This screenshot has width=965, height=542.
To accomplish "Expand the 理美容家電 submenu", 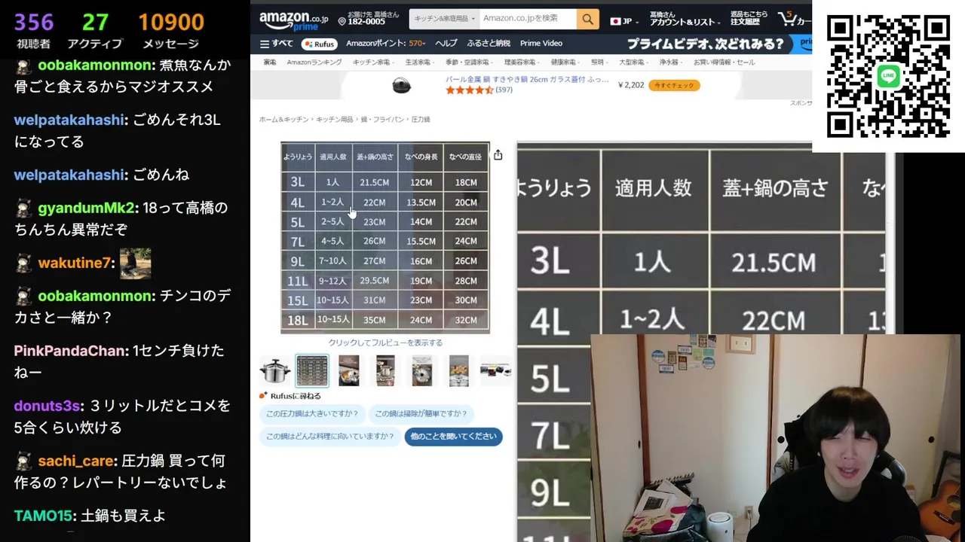I will (x=520, y=62).
